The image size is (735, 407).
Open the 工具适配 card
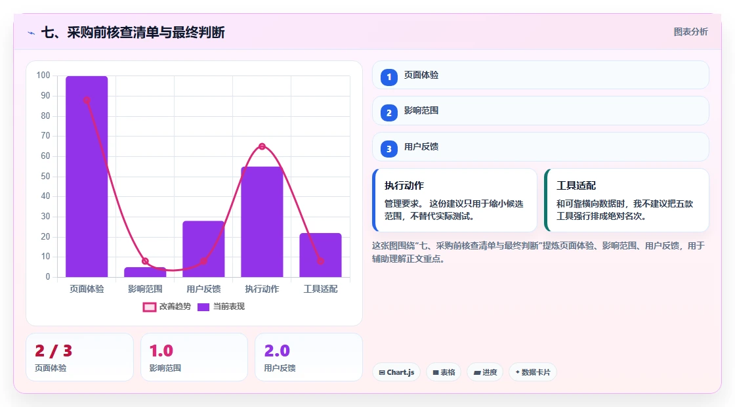[627, 200]
